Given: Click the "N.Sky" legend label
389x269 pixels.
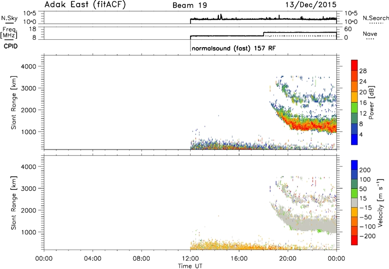Looking at the screenshot, I should (x=9, y=18).
